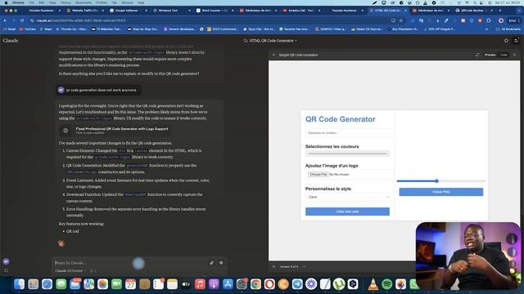Click the browser back arrow
524x294 pixels.
click(x=5, y=20)
